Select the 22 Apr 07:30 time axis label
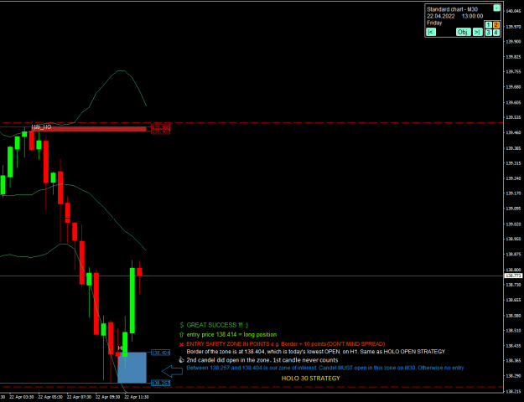 (79, 397)
